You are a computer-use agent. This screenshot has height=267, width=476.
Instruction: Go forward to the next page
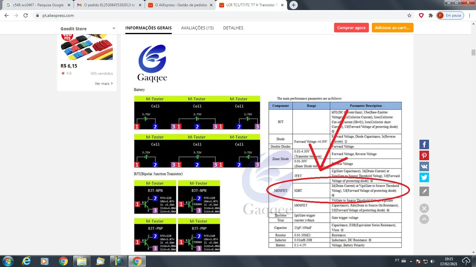pyautogui.click(x=16, y=15)
